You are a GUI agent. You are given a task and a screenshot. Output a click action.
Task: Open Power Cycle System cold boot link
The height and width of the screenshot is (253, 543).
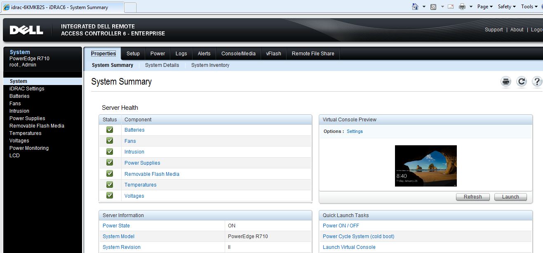(358, 236)
